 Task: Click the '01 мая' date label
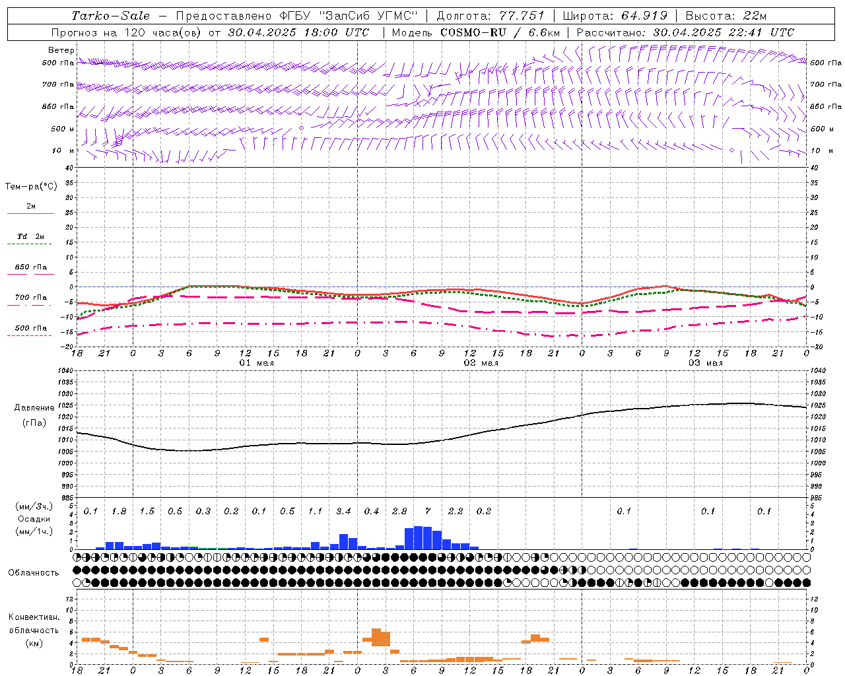click(256, 363)
